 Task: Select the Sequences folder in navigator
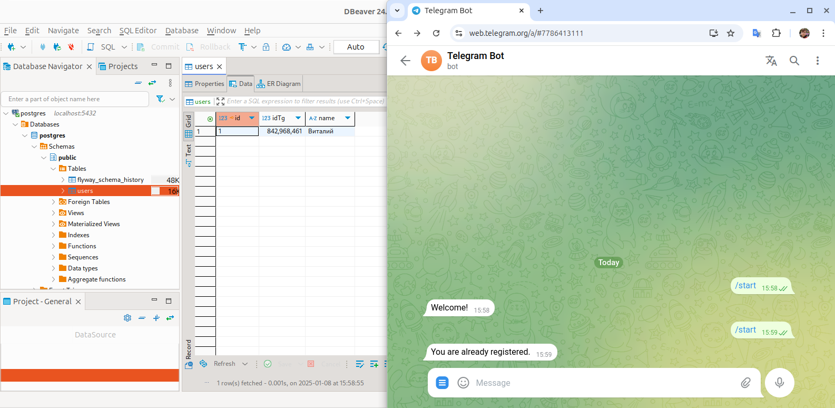click(83, 257)
